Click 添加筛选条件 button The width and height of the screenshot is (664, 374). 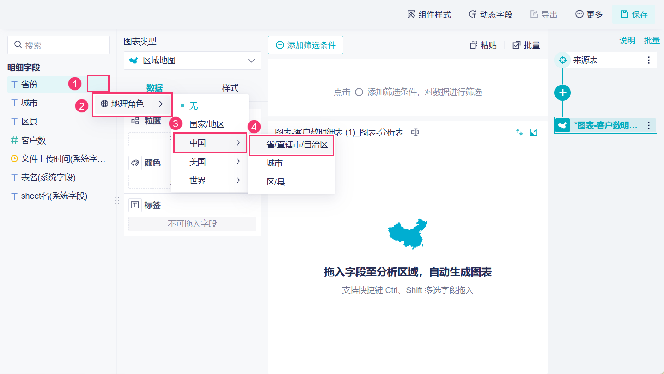305,45
